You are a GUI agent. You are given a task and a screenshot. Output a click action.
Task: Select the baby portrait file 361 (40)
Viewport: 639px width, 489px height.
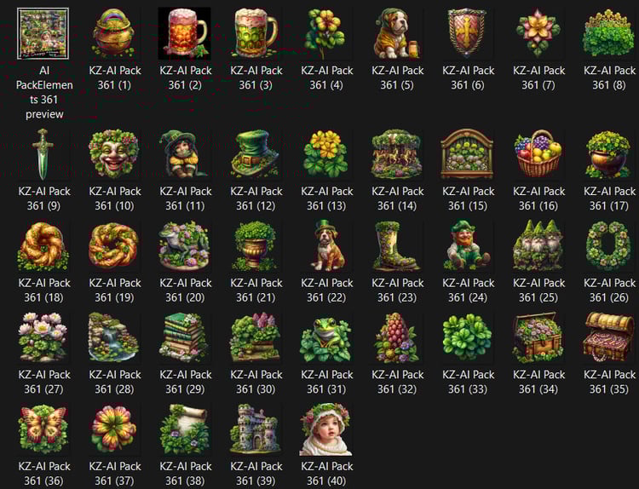(326, 429)
